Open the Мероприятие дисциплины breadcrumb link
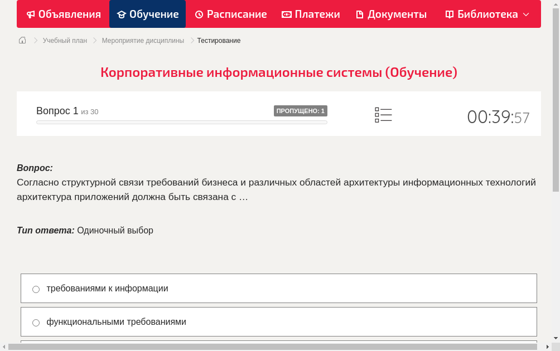Viewport: 560px width, 351px height. (x=143, y=41)
